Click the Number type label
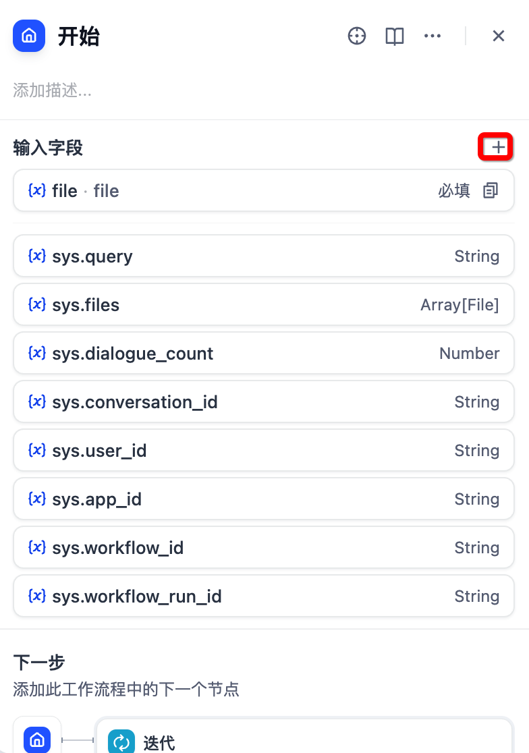 (470, 353)
